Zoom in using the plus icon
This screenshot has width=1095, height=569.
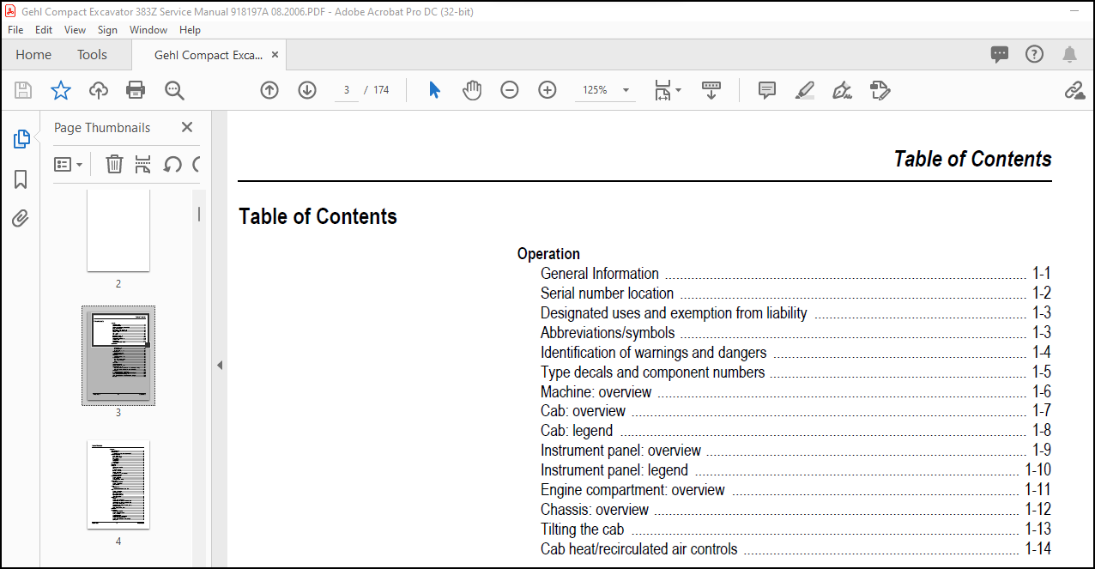547,90
